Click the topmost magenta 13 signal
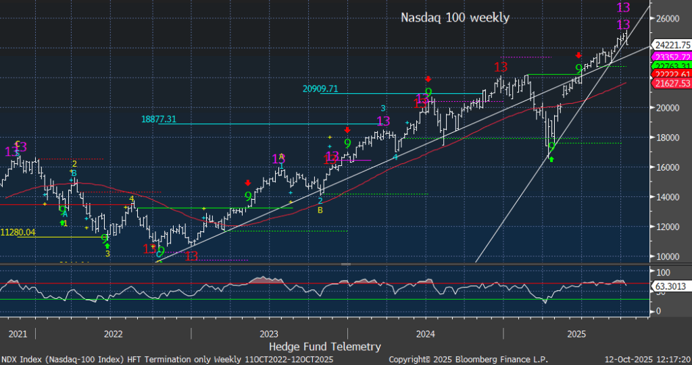This screenshot has height=365, width=692. point(624,8)
